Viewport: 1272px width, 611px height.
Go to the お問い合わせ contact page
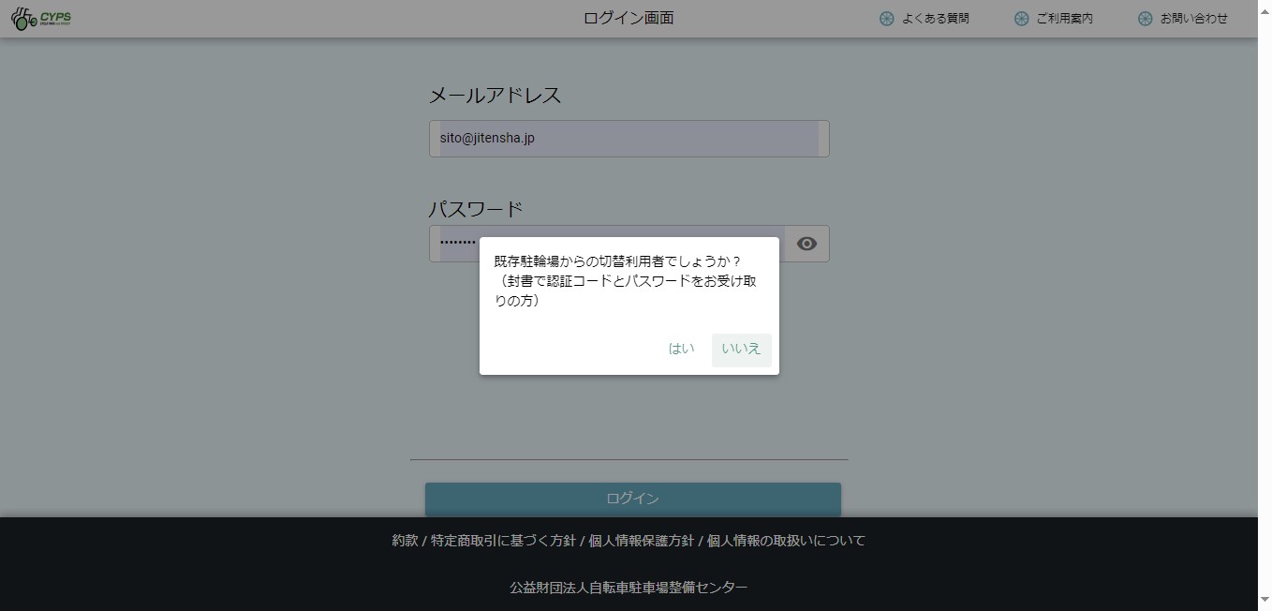point(1193,19)
